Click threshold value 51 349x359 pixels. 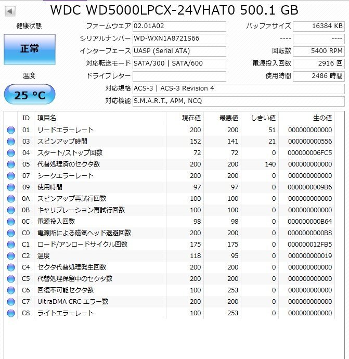click(x=272, y=130)
